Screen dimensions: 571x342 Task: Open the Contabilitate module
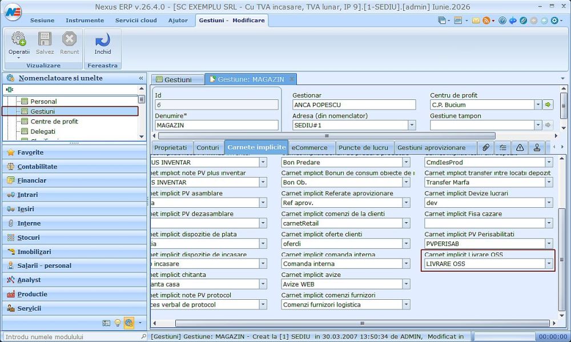coord(74,167)
